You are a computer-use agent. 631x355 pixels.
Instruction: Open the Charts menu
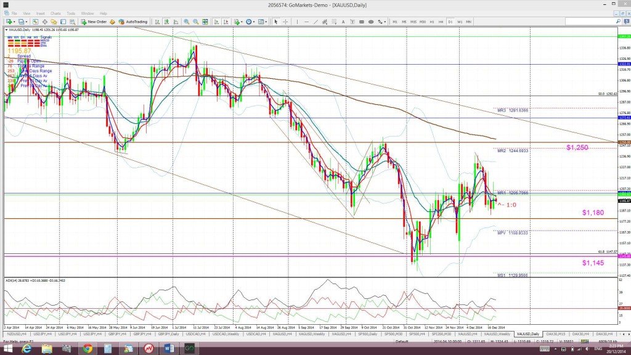point(55,14)
